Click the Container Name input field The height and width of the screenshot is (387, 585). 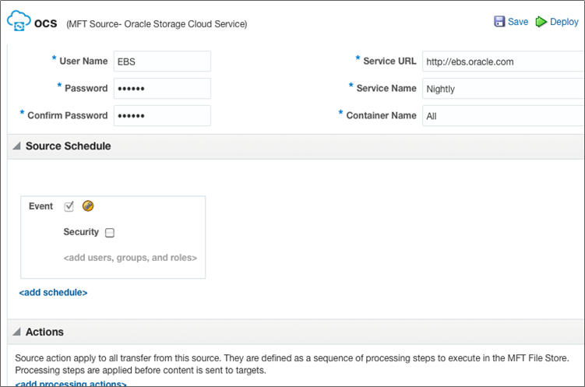click(504, 115)
